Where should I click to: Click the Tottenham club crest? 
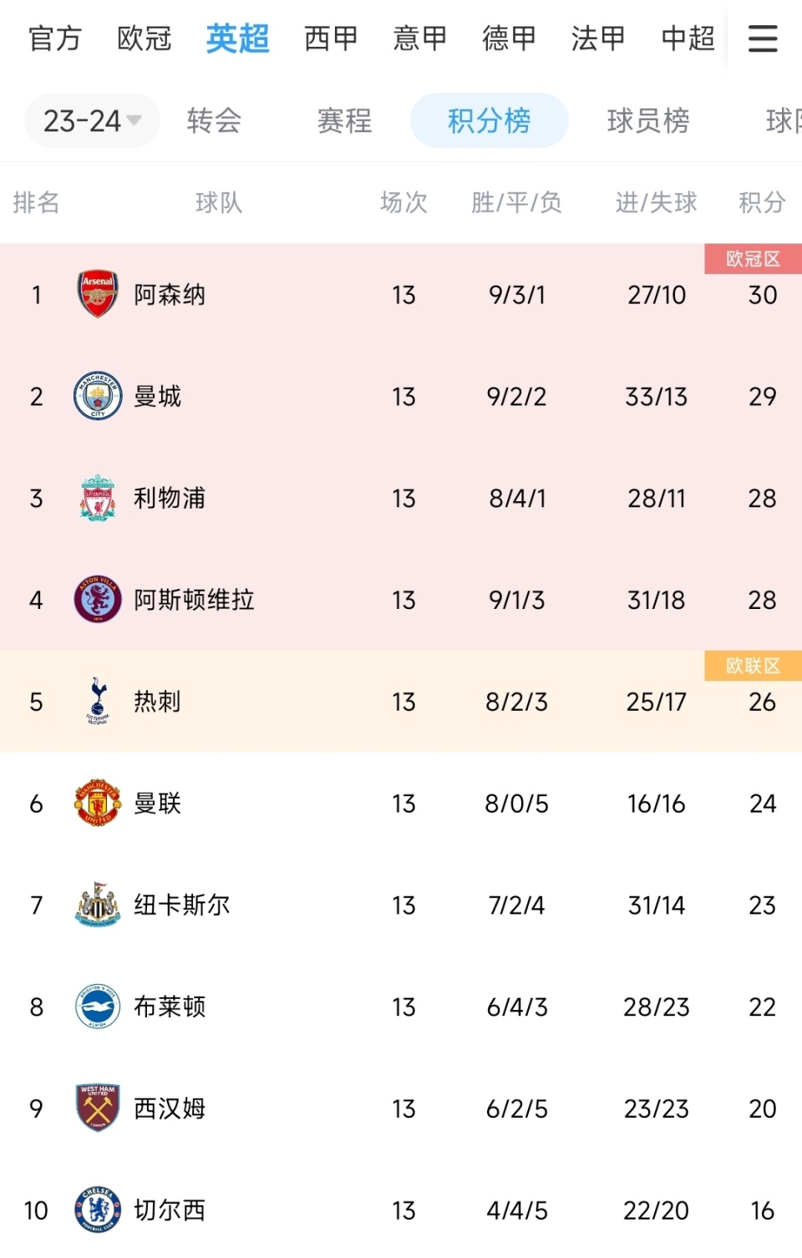(97, 702)
